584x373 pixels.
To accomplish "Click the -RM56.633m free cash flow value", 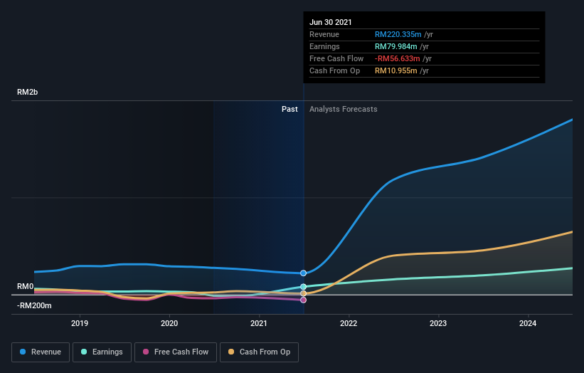I will coord(397,58).
